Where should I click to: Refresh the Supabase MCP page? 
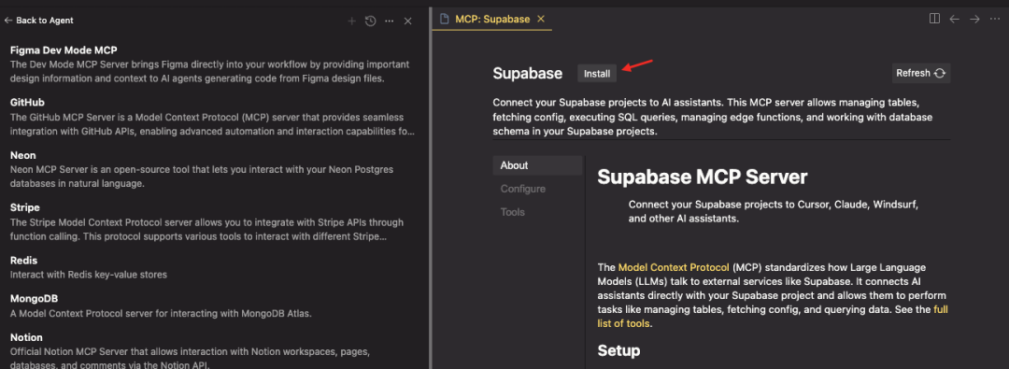pyautogui.click(x=921, y=74)
